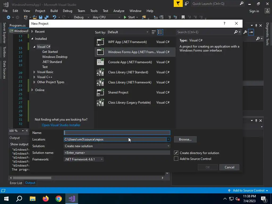Click the feedback icon next to Quick Launch
Viewport: 272px width, 204px height.
tap(187, 3)
